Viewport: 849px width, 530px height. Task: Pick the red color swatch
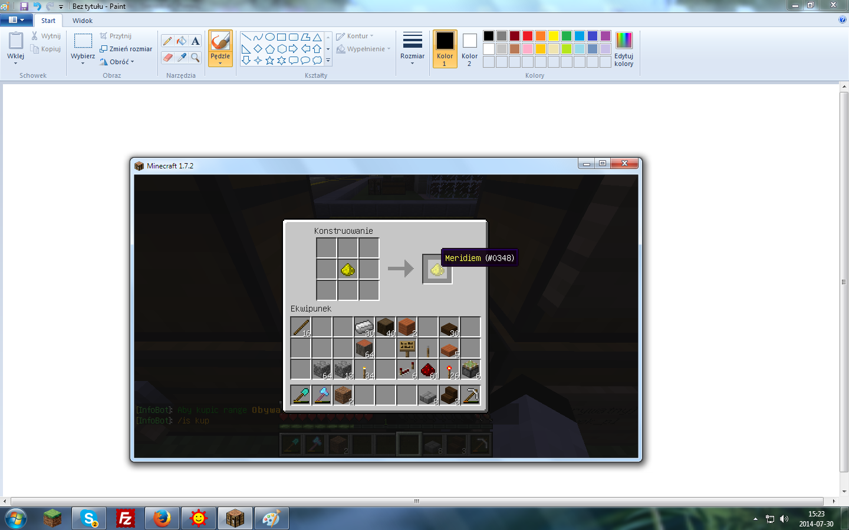pyautogui.click(x=528, y=36)
